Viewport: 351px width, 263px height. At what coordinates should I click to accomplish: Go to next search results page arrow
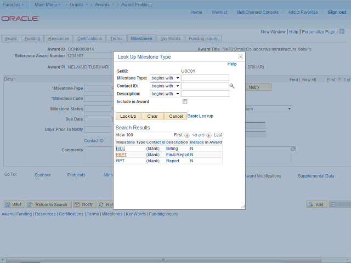[209, 135]
